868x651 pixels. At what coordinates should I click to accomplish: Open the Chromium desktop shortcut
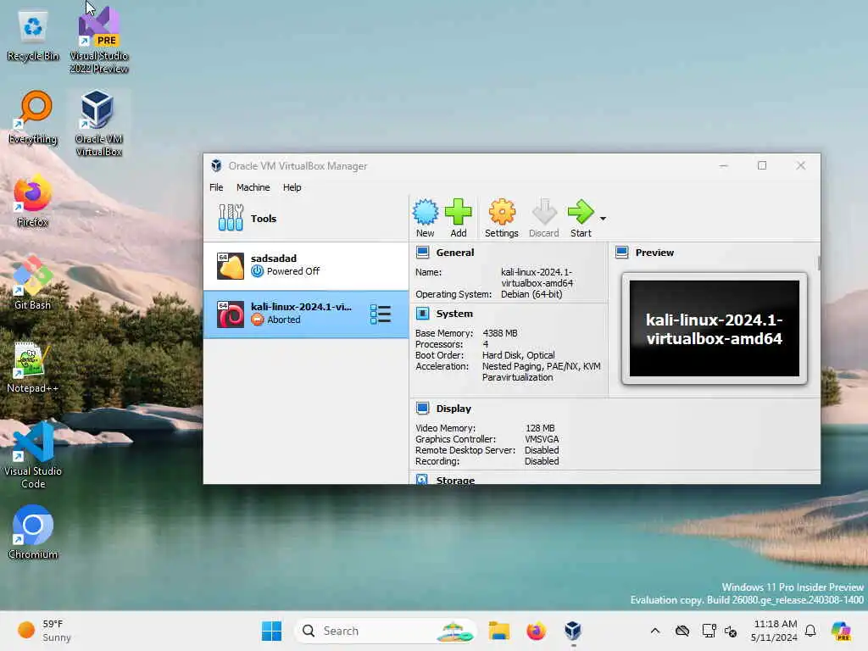(x=33, y=532)
